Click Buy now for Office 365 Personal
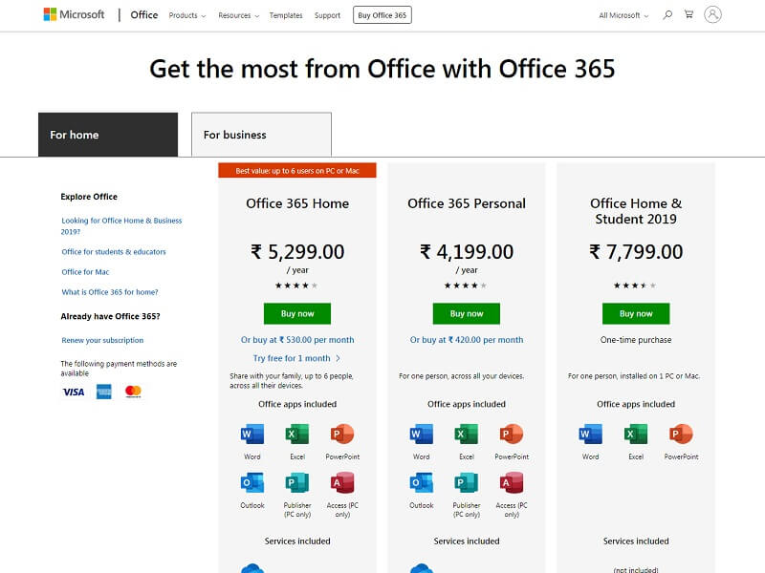 (x=467, y=314)
